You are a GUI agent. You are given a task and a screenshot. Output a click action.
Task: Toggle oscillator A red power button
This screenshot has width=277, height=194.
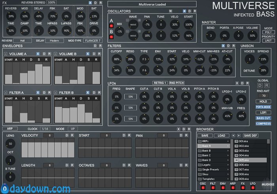pyautogui.click(x=112, y=26)
